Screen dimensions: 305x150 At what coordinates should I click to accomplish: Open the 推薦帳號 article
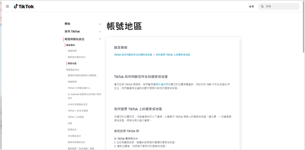[72, 82]
